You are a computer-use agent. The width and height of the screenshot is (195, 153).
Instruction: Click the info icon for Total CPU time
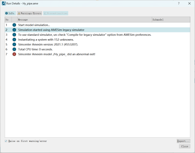pos(14,49)
